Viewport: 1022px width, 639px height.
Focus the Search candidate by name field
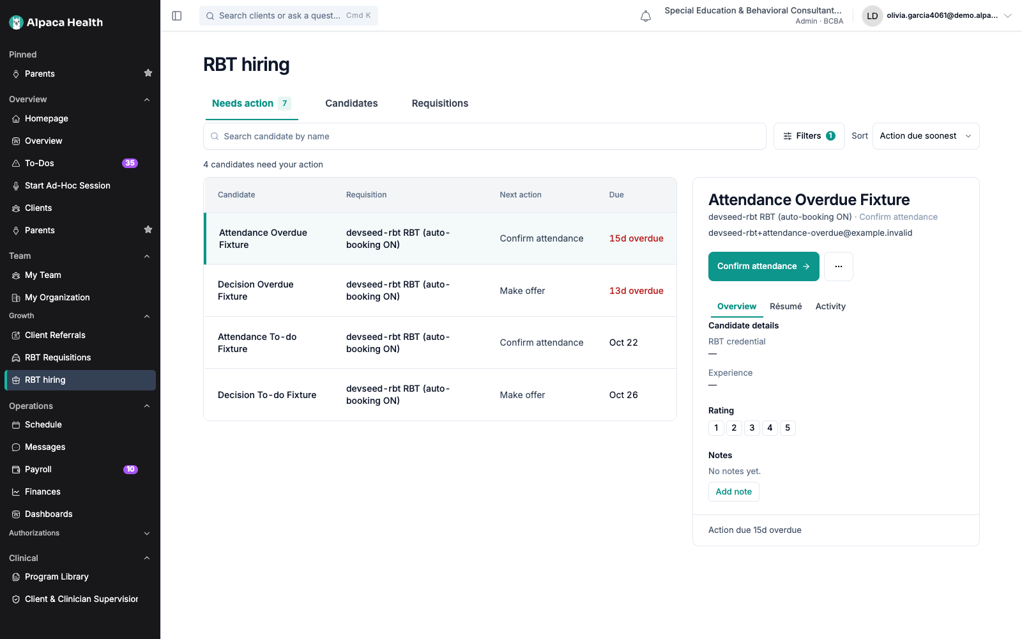tap(485, 136)
